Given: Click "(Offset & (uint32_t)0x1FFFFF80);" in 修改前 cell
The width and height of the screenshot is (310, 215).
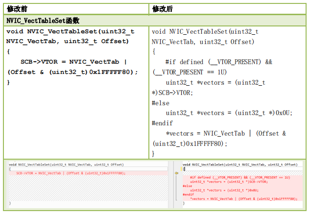Looking at the screenshot, I should (72, 72).
